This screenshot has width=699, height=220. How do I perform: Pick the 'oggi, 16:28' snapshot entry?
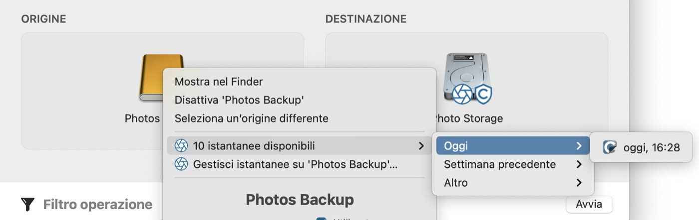pos(641,147)
